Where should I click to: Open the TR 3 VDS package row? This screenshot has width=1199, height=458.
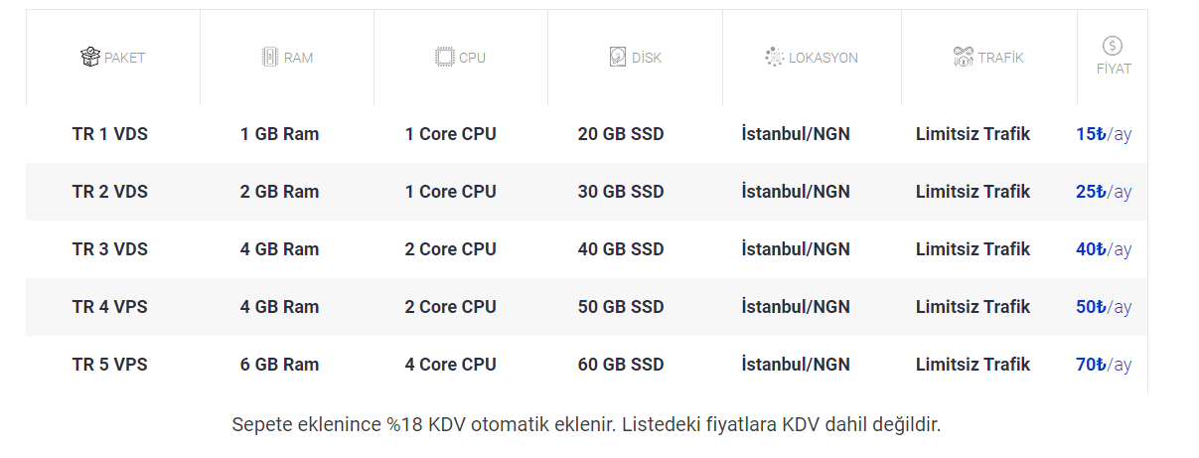point(110,249)
